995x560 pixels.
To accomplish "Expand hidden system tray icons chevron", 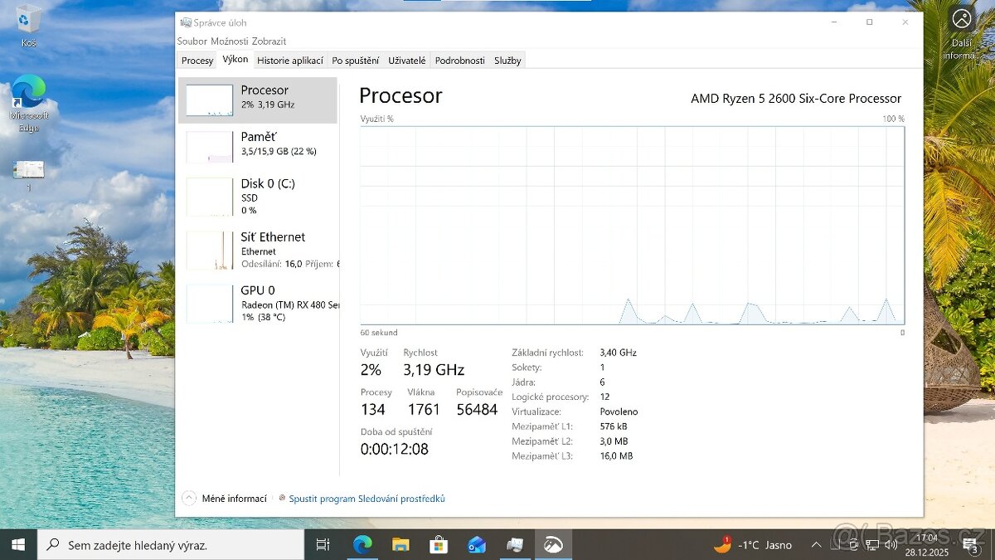I will tap(817, 545).
